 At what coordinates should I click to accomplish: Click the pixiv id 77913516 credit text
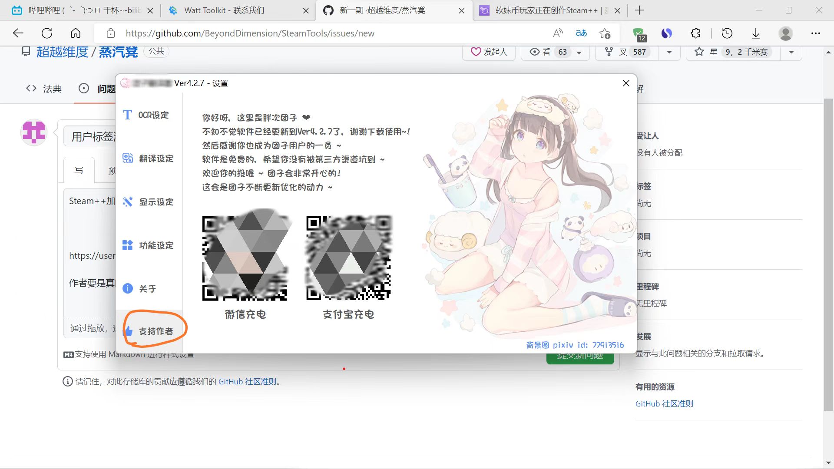pos(575,345)
